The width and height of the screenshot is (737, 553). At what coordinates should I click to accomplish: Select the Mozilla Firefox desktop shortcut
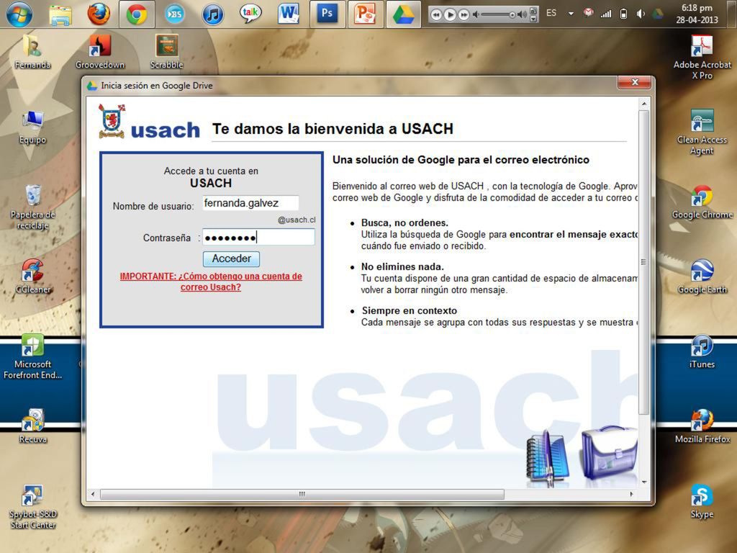[702, 426]
